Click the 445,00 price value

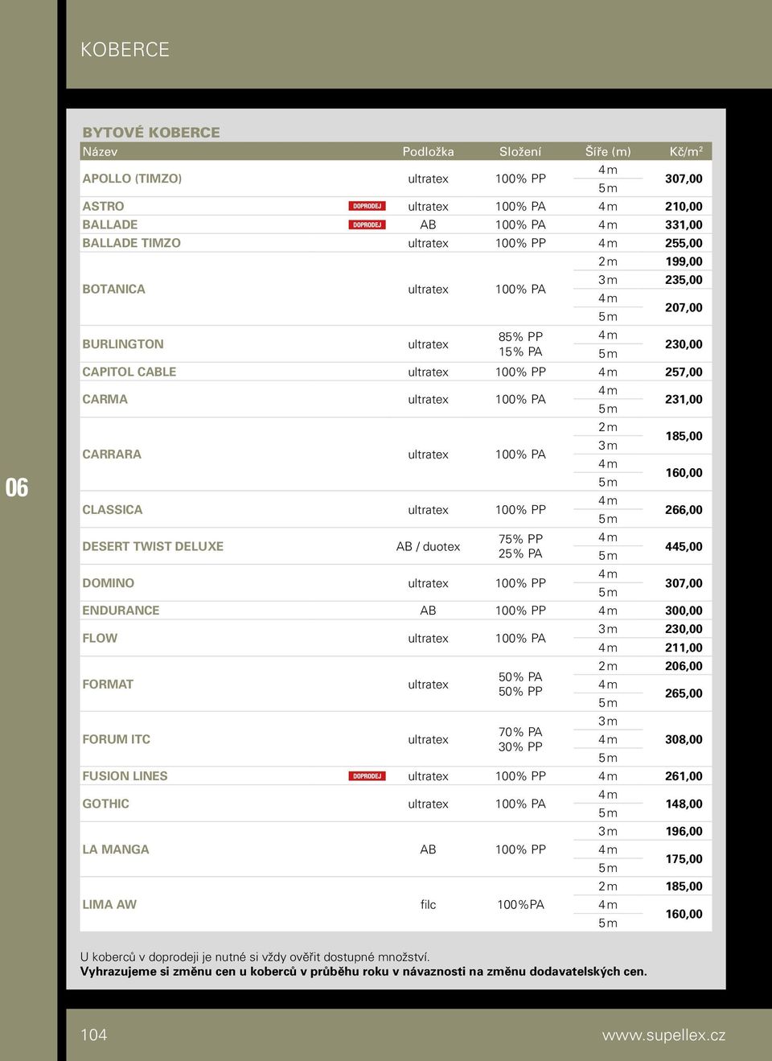click(x=684, y=546)
